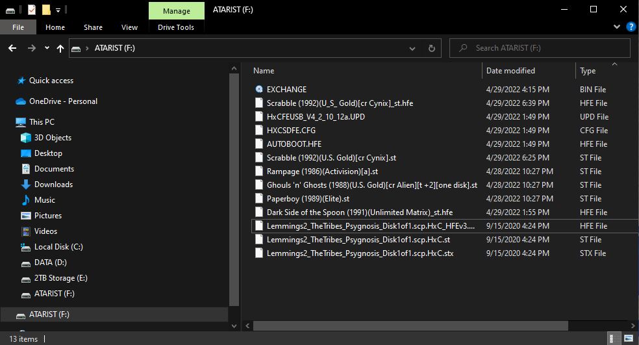Switch to the View ribbon tab
This screenshot has width=639, height=345.
tap(129, 27)
